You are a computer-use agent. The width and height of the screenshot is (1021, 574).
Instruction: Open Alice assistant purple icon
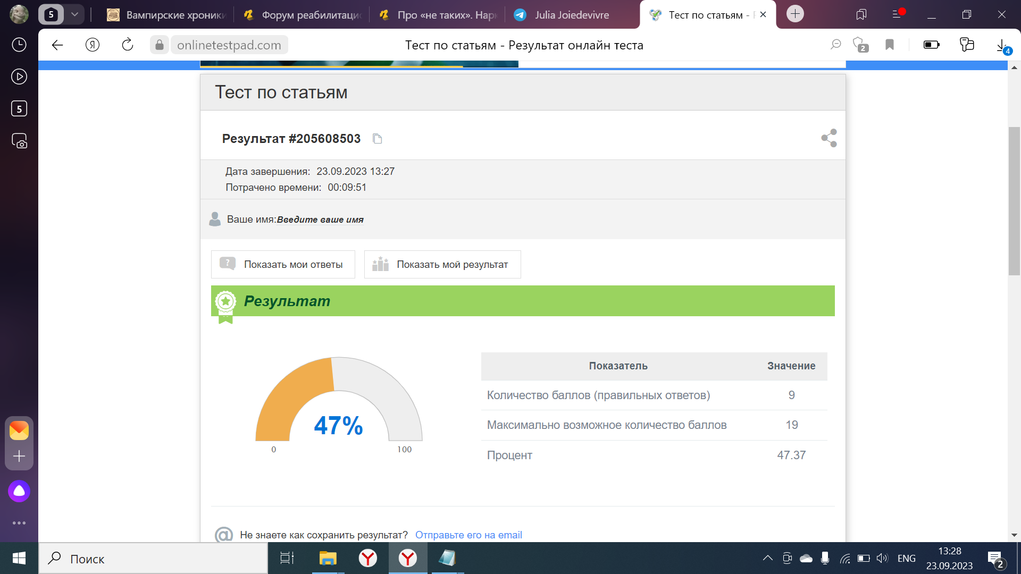point(19,491)
